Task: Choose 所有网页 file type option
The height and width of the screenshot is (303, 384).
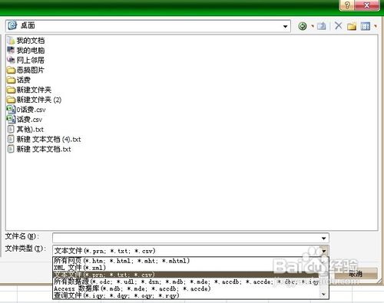Action: tap(121, 261)
